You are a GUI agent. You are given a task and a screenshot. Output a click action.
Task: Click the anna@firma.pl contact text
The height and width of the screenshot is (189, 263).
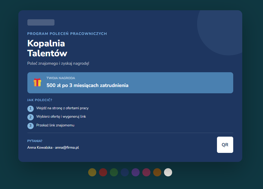click(67, 147)
